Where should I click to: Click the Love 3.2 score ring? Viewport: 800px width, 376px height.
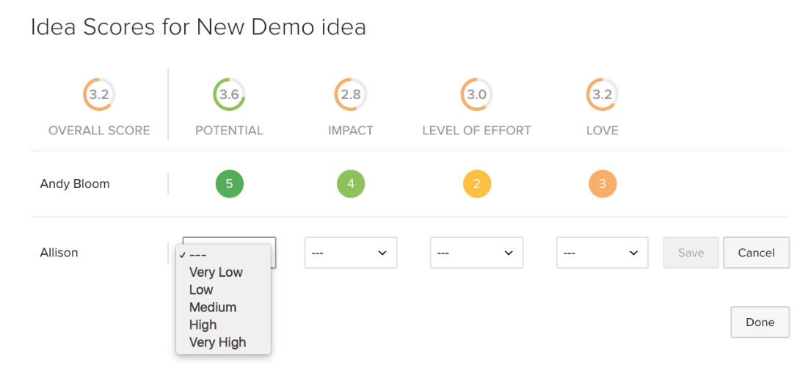coord(602,95)
